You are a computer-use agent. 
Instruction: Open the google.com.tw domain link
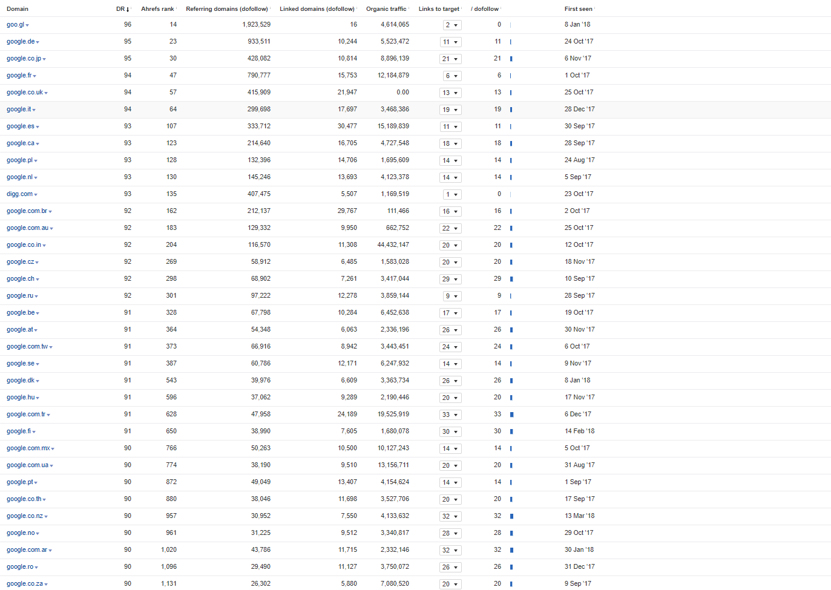pos(27,346)
